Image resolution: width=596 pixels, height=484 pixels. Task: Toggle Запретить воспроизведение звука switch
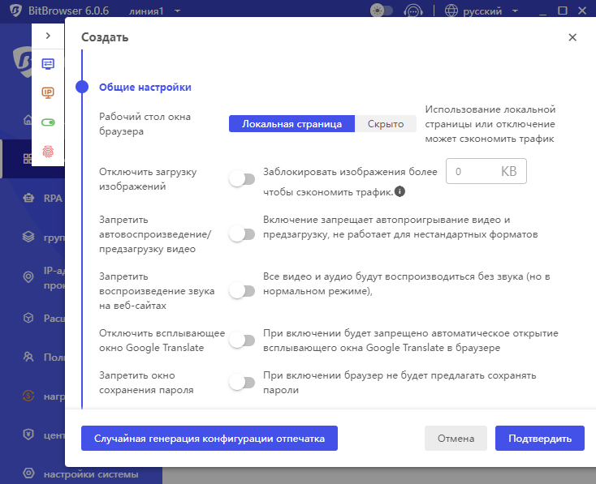pos(242,291)
